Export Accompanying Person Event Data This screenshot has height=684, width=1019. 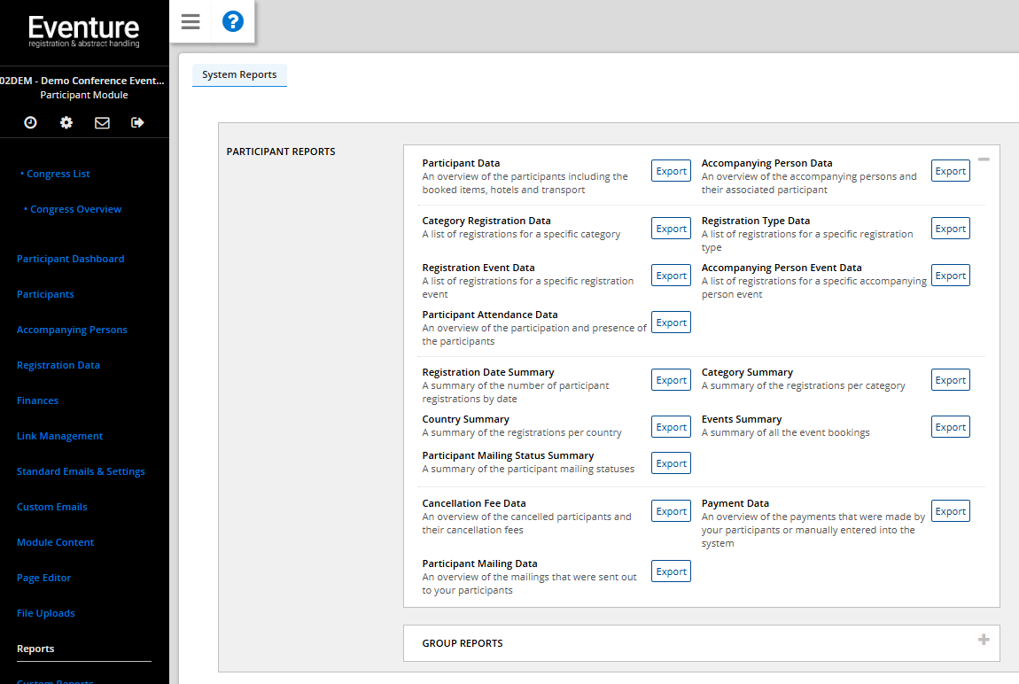click(951, 276)
